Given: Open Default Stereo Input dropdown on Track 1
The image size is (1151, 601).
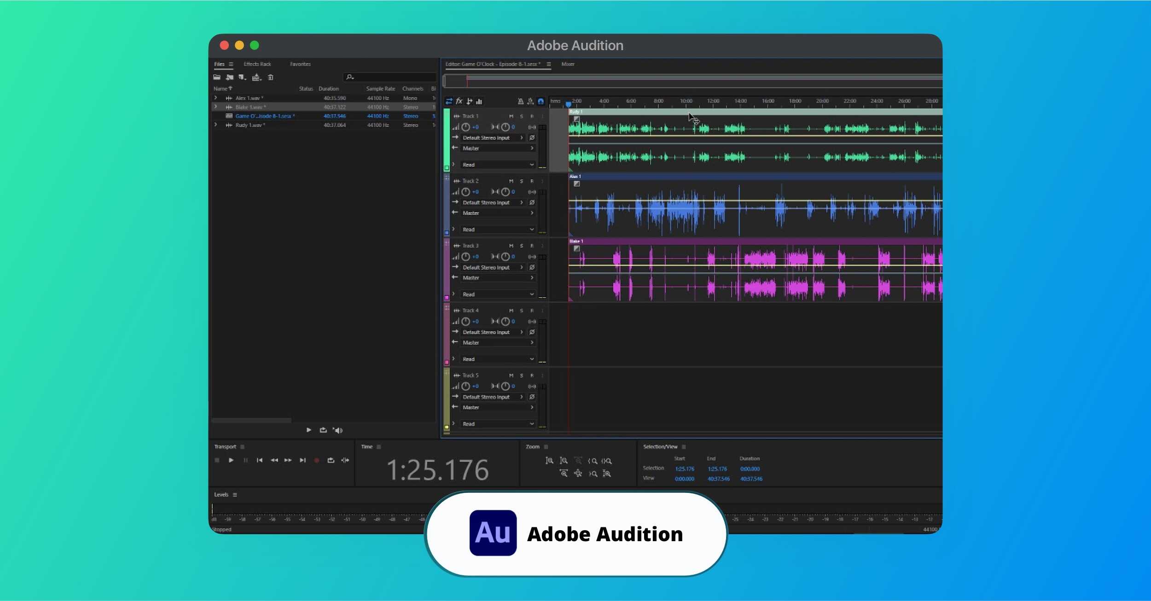Looking at the screenshot, I should point(492,138).
